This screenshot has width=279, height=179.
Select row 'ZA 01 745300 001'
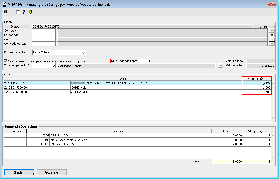137,92
